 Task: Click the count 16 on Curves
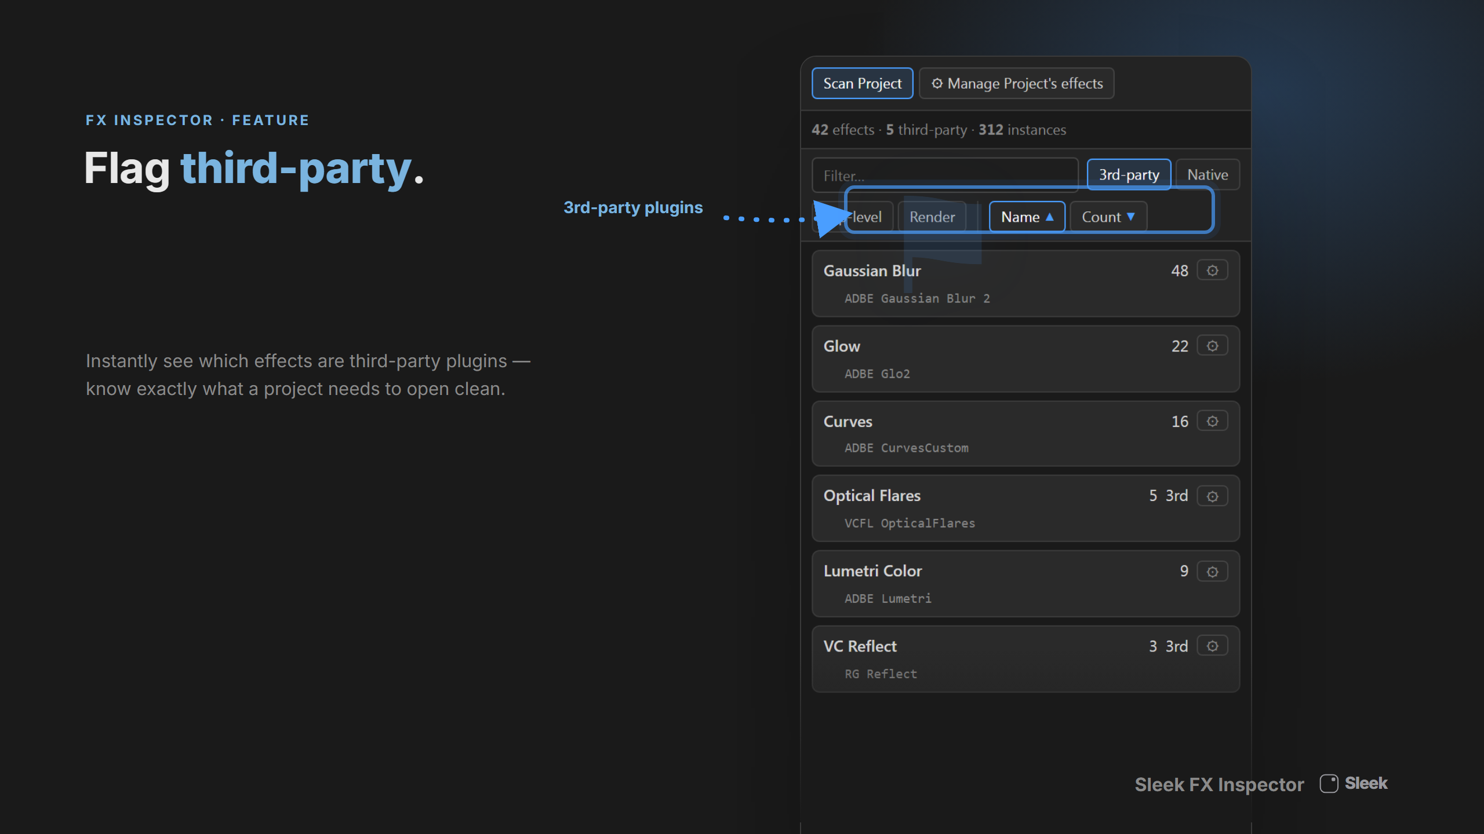pyautogui.click(x=1179, y=421)
